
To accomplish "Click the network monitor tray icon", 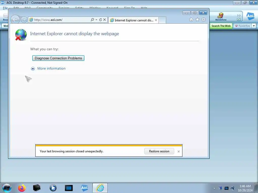I will pos(227,188).
